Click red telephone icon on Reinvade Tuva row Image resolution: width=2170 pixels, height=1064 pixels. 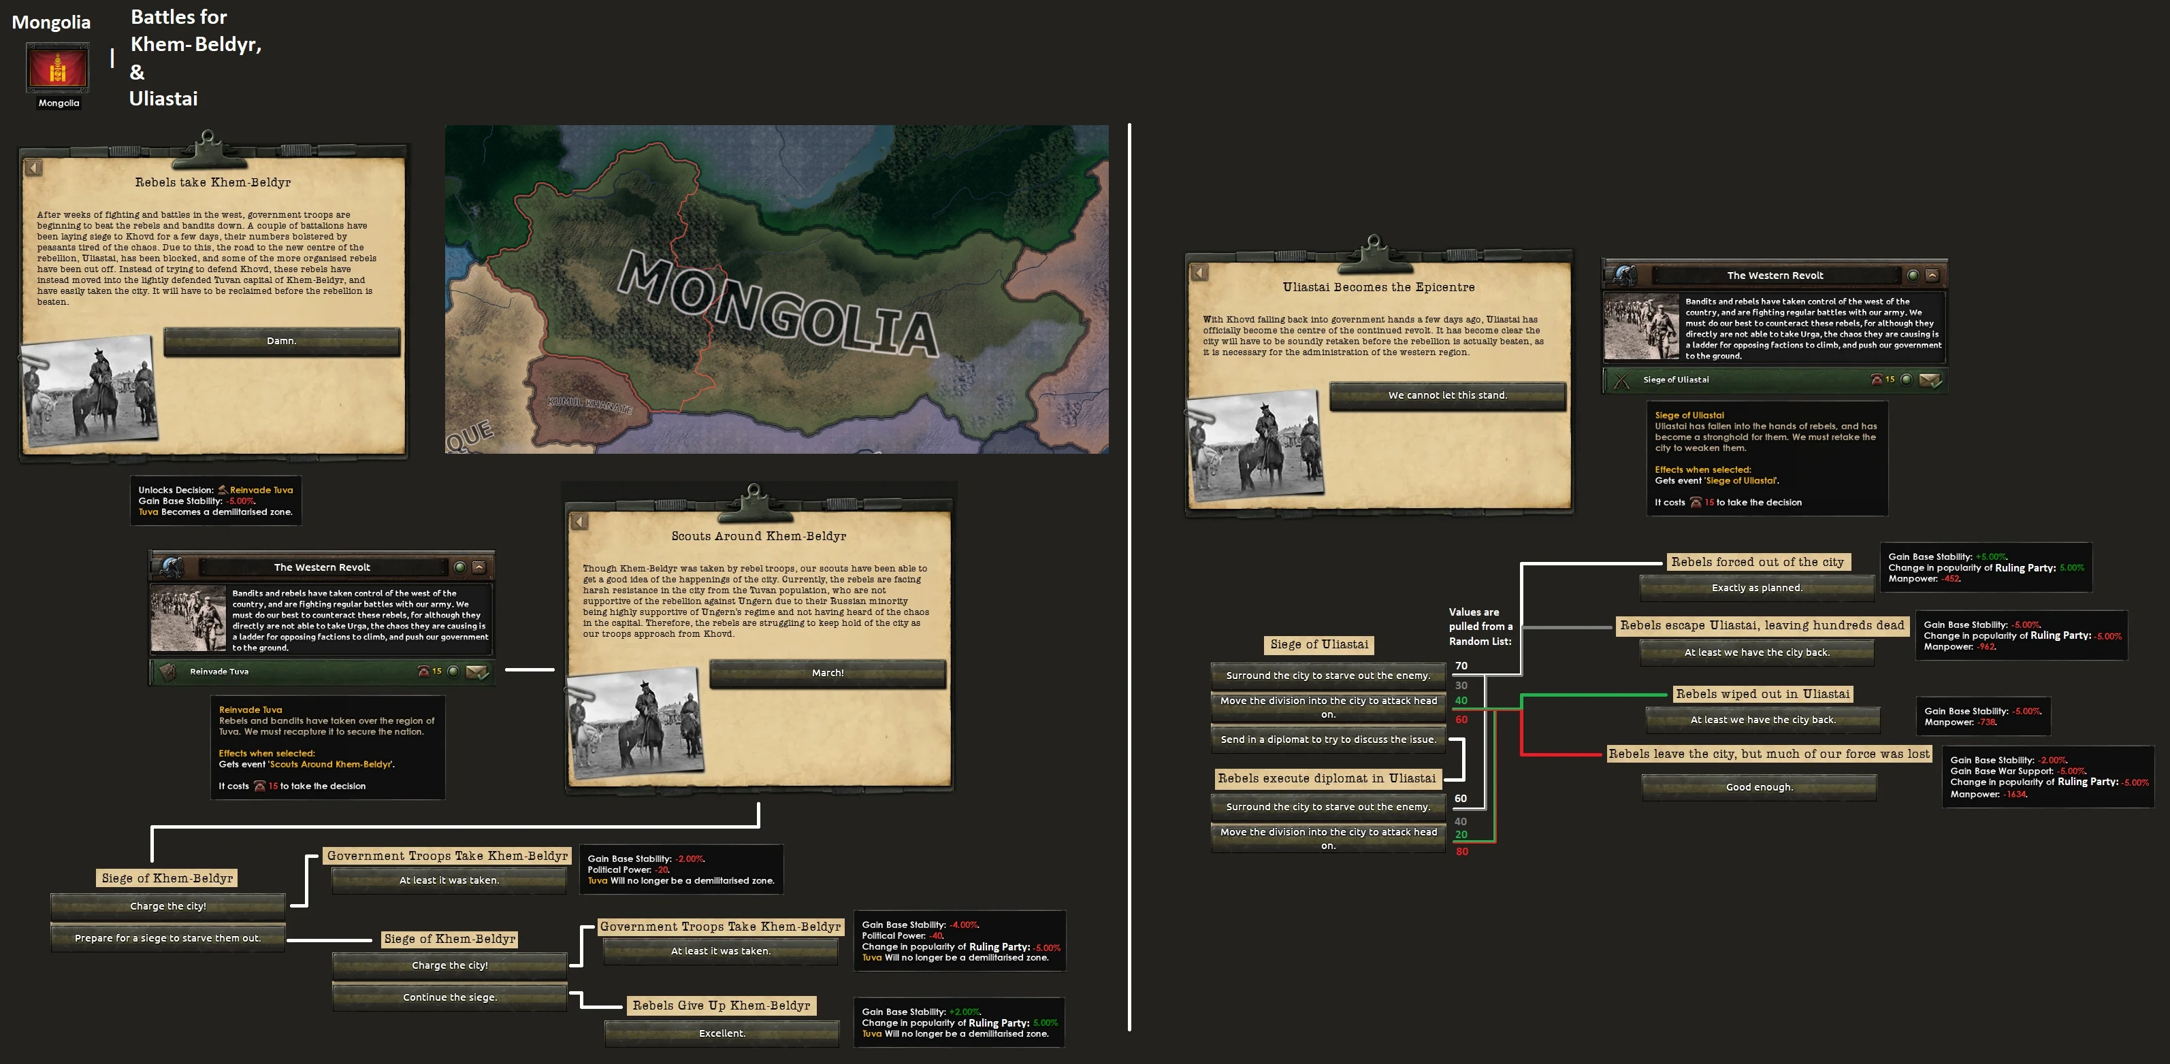[424, 671]
